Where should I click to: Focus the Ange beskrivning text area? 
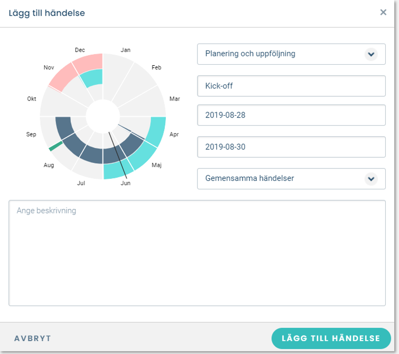pyautogui.click(x=197, y=253)
